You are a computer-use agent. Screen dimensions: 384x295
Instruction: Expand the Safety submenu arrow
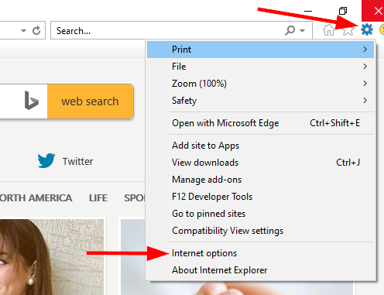(365, 101)
